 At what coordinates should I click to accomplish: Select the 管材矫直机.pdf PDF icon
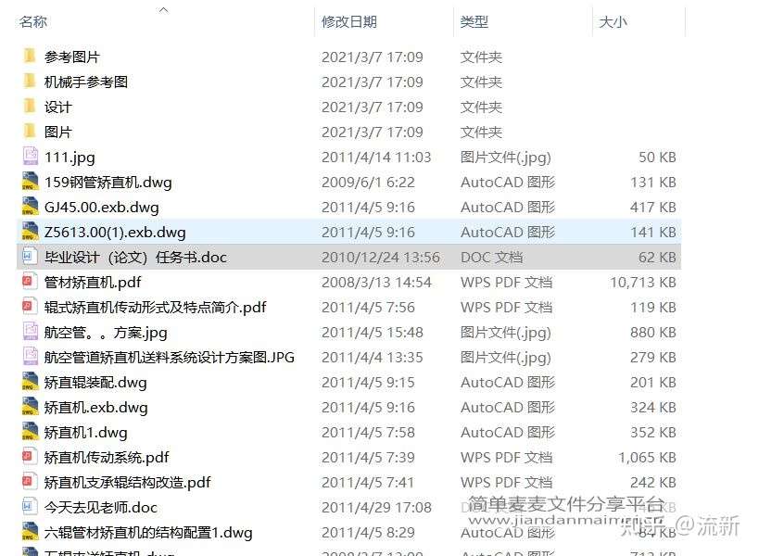[30, 282]
